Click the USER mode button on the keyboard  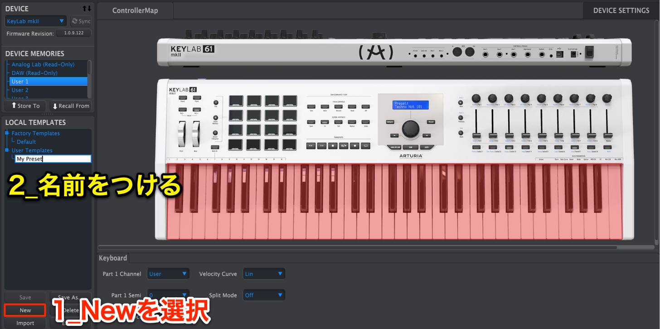[427, 147]
